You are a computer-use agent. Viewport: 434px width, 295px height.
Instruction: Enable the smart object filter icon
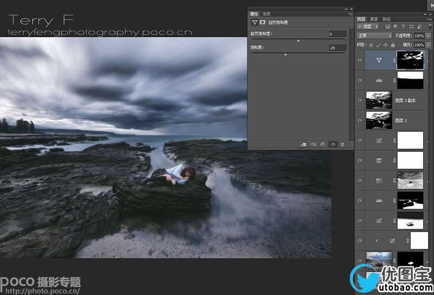click(419, 27)
